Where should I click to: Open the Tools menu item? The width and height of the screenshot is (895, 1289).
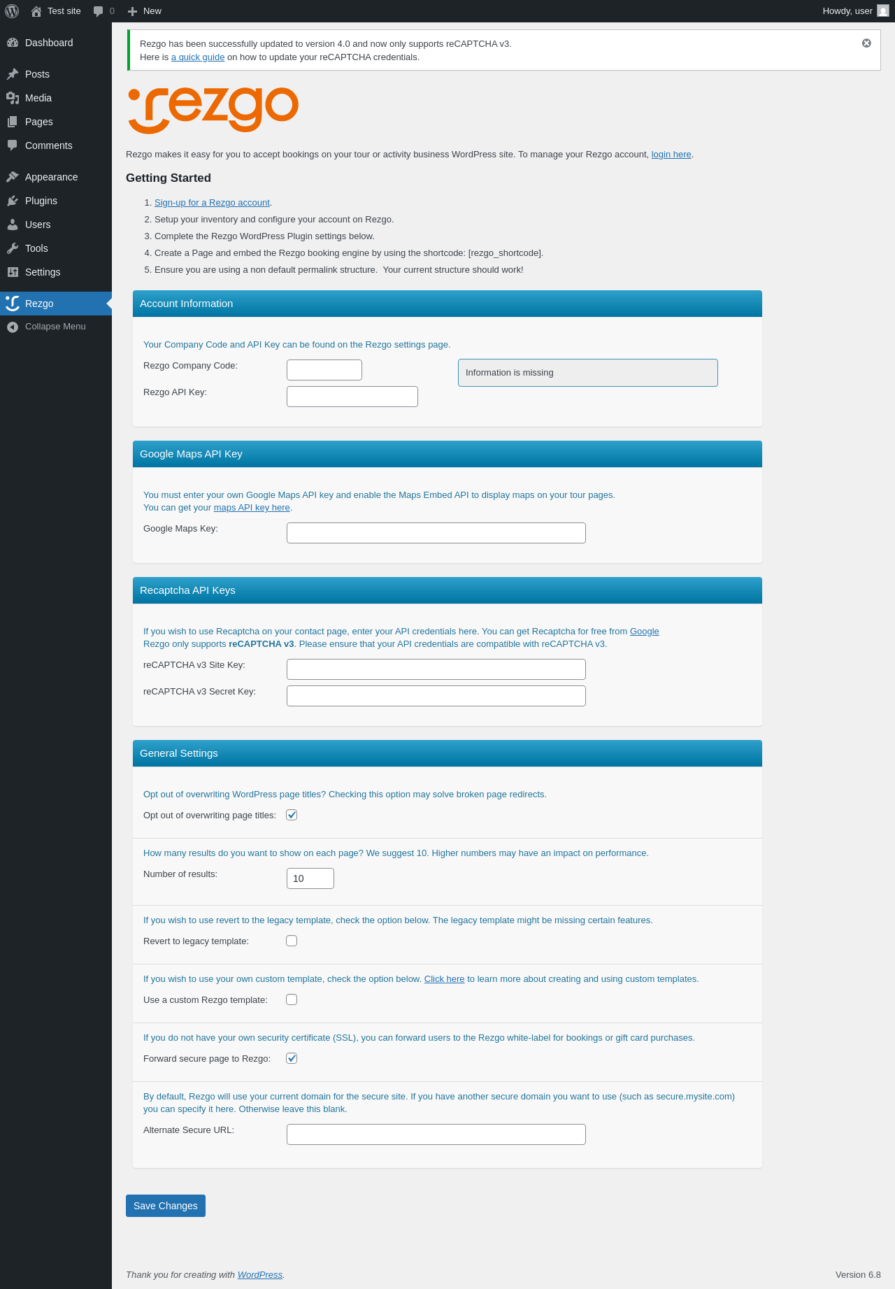[x=56, y=248]
